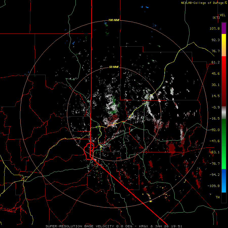Pick the purple segment atop the color bar
The image size is (228, 228).
[x=224, y=28]
